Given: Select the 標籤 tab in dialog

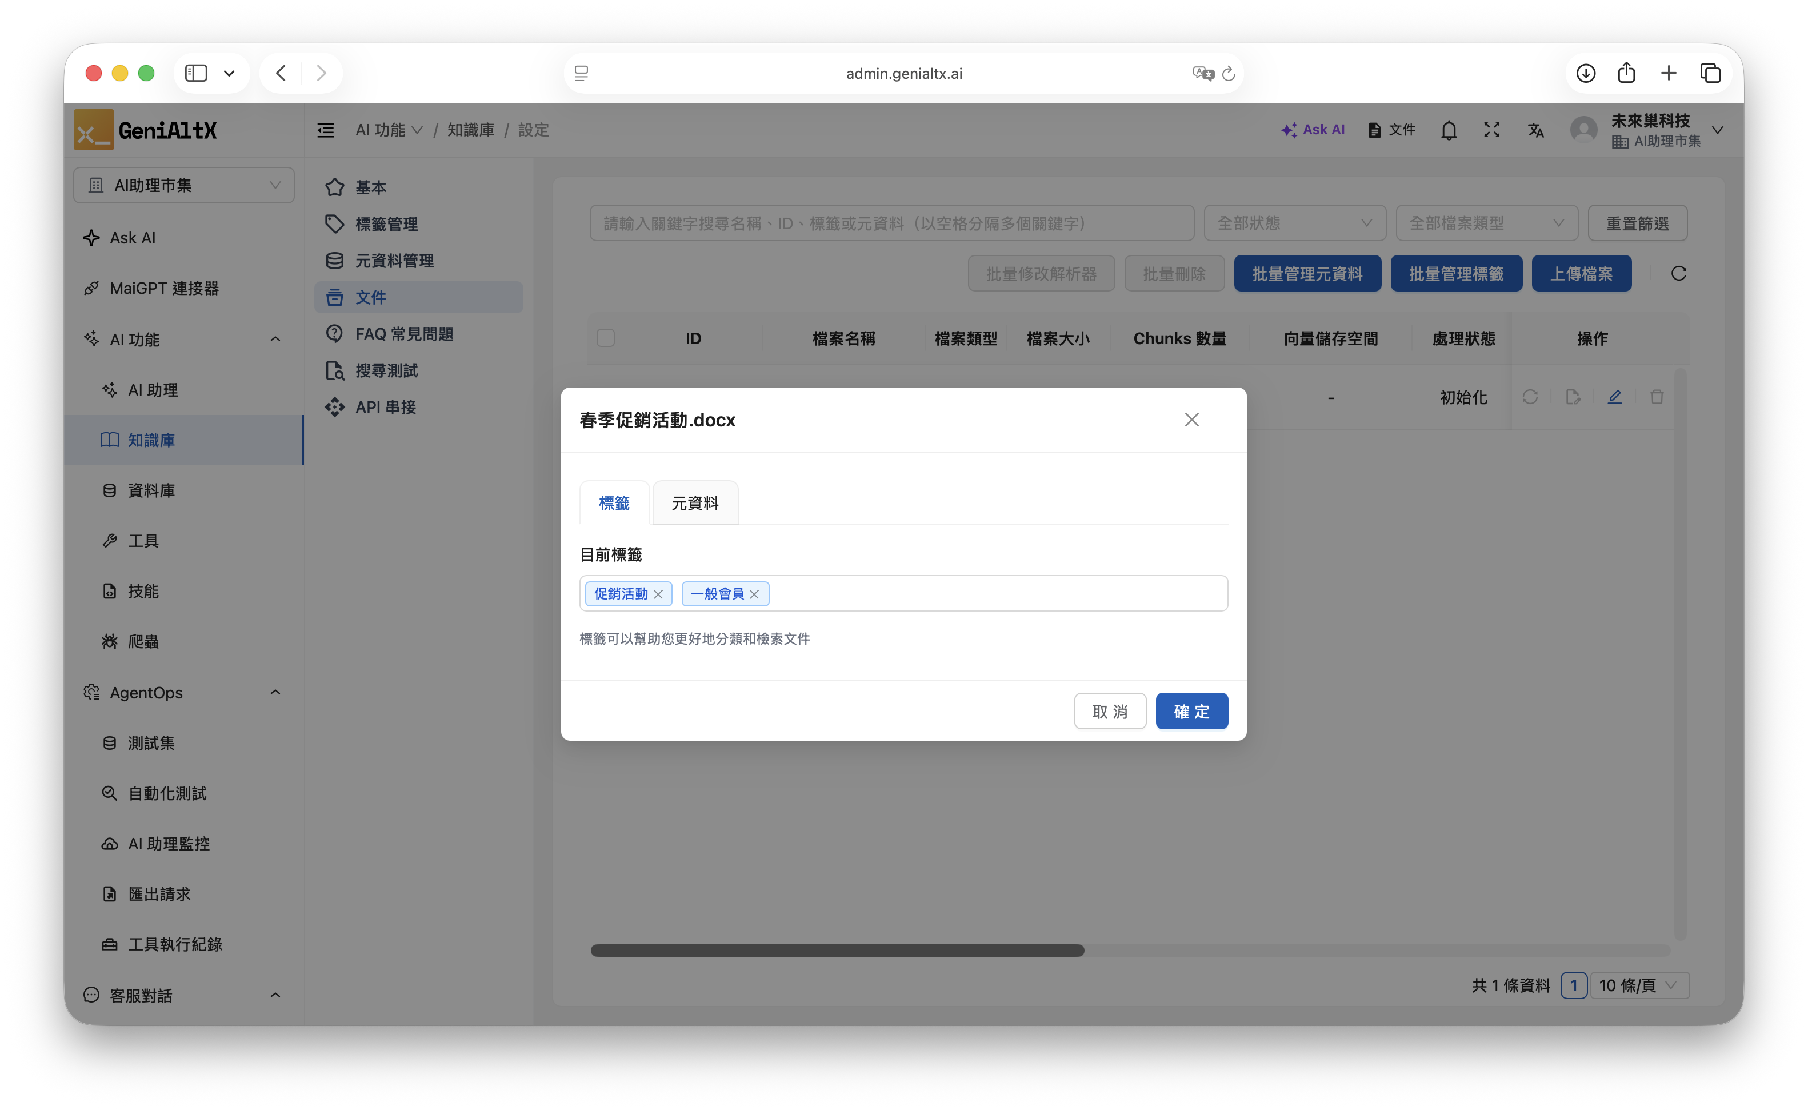Looking at the screenshot, I should (x=614, y=504).
